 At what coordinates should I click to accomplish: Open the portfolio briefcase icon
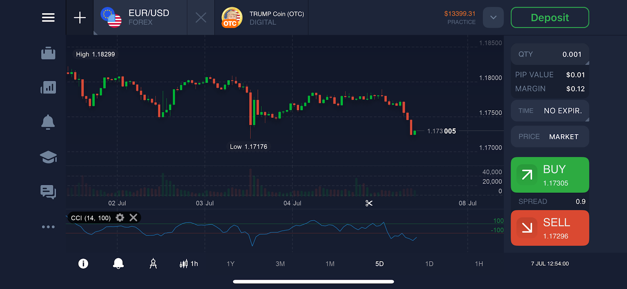pos(48,53)
